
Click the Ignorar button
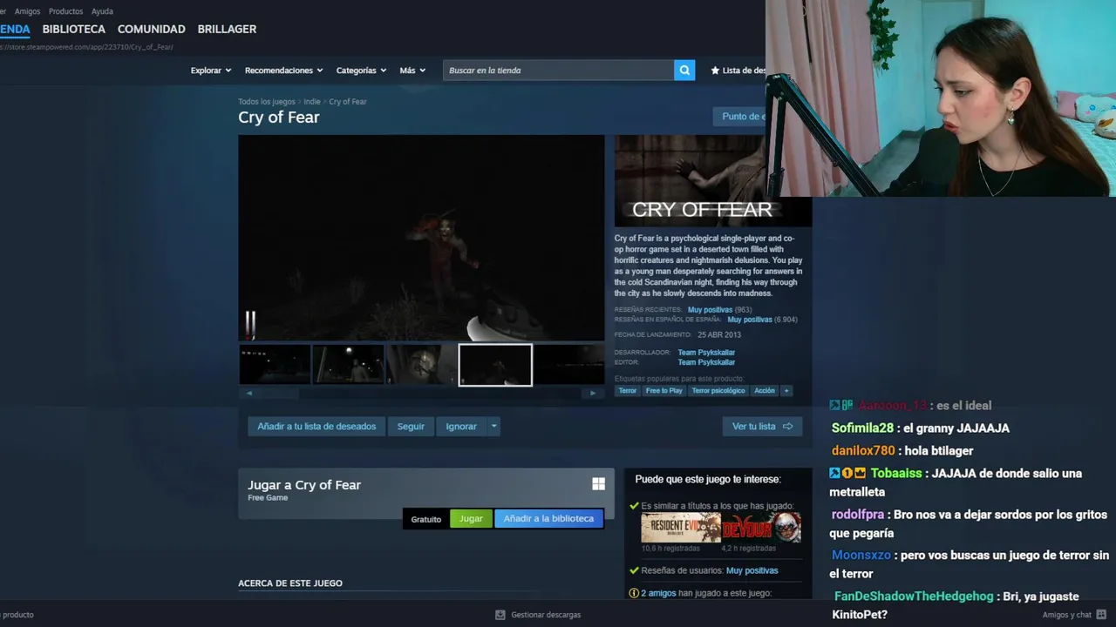[x=461, y=427]
